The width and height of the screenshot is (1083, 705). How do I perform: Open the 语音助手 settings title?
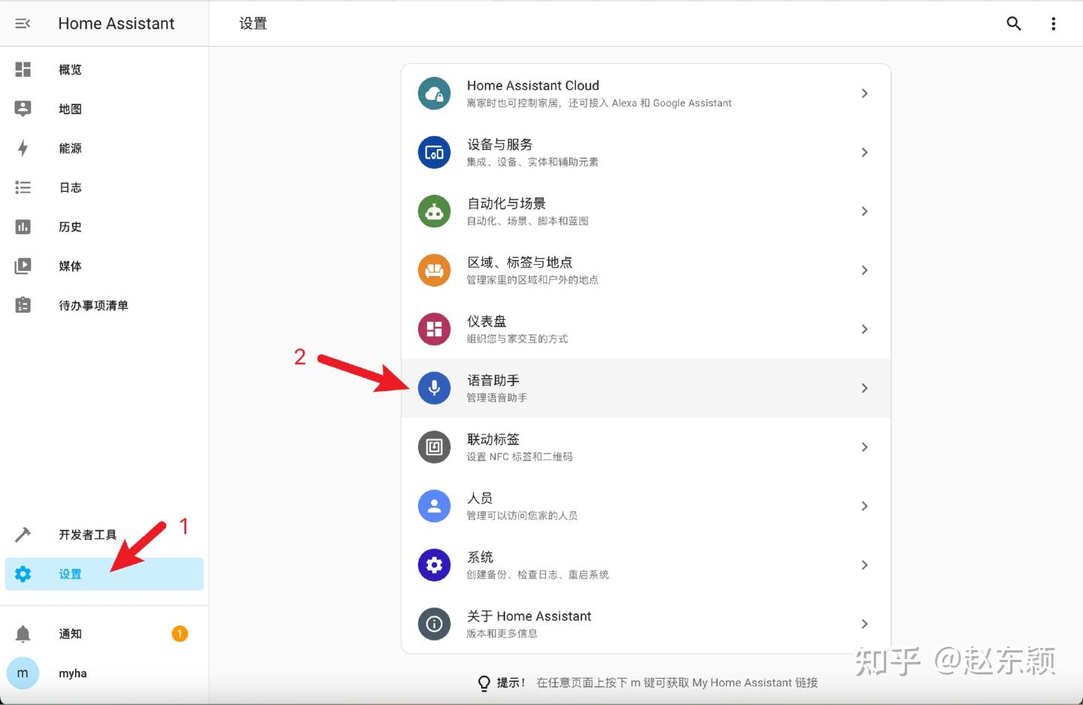point(493,381)
